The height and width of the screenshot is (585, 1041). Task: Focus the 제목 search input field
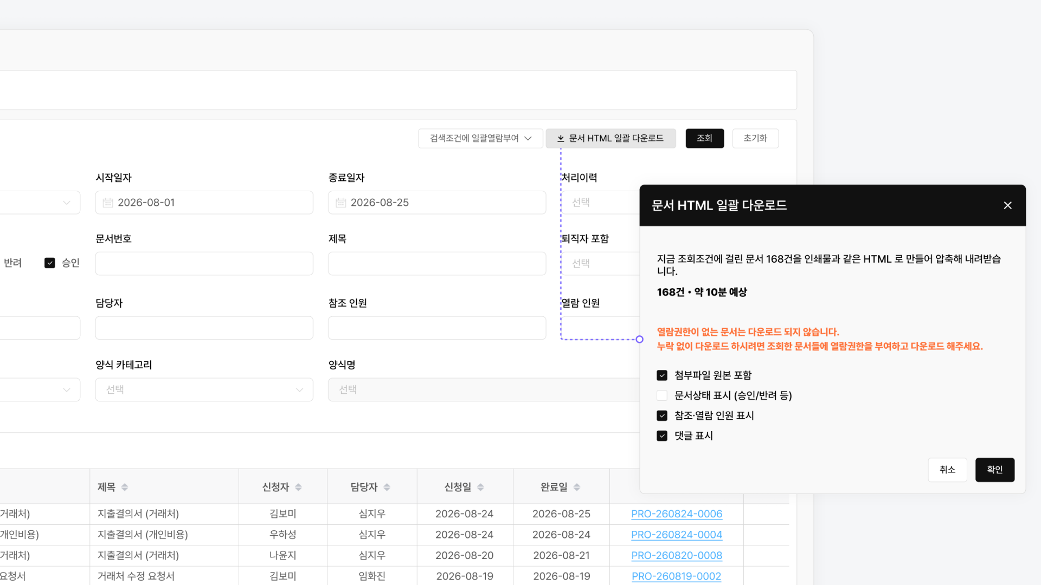(437, 263)
